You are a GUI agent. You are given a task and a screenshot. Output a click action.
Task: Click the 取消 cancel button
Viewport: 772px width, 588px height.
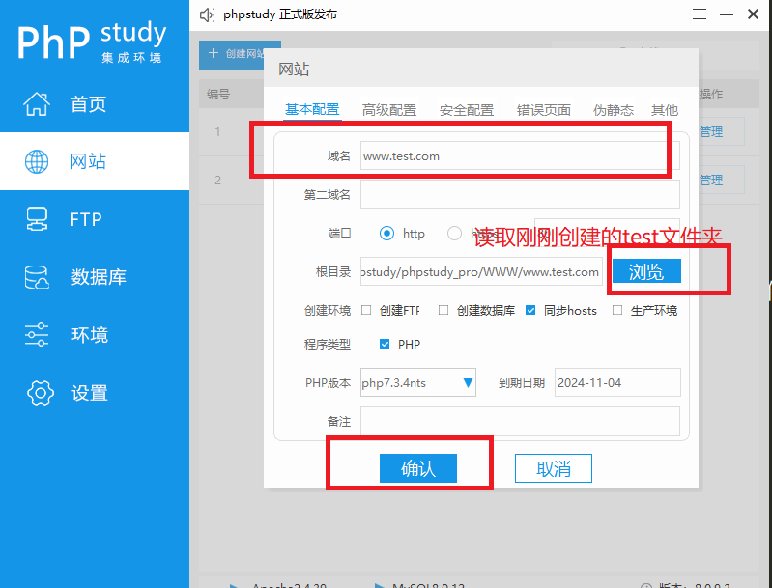[x=554, y=468]
